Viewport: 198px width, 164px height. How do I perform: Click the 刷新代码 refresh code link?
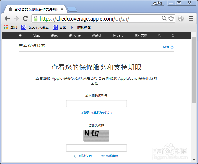(83, 156)
